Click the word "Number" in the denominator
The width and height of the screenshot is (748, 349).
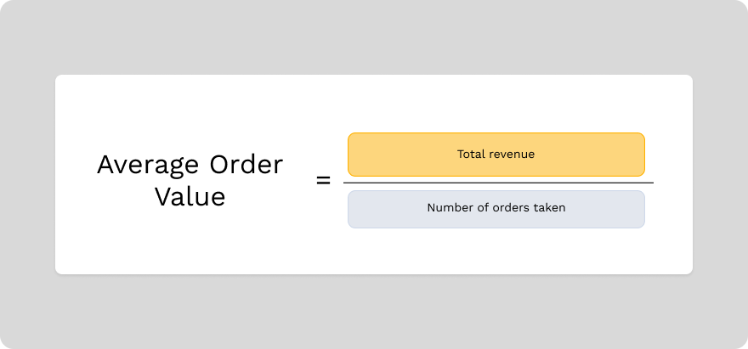click(448, 208)
